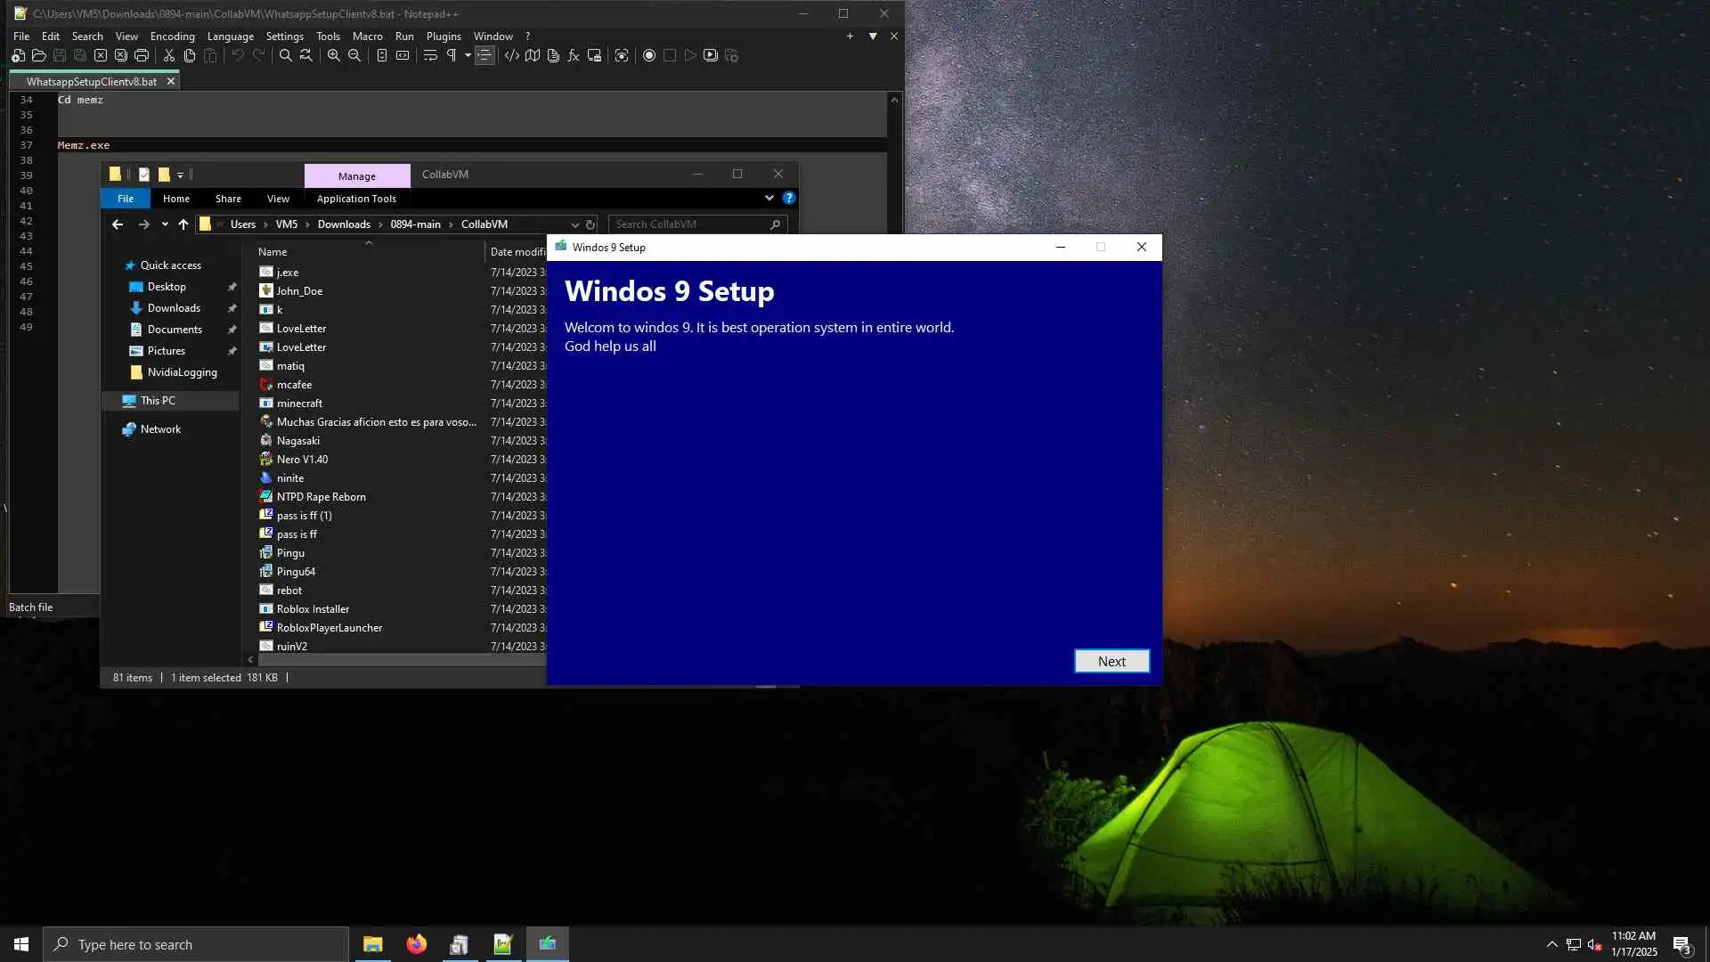This screenshot has height=962, width=1710.
Task: Click the Function List fx icon
Action: coord(574,55)
